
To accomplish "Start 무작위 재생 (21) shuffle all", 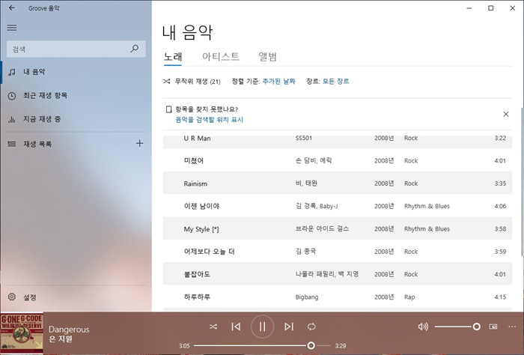I will click(192, 81).
